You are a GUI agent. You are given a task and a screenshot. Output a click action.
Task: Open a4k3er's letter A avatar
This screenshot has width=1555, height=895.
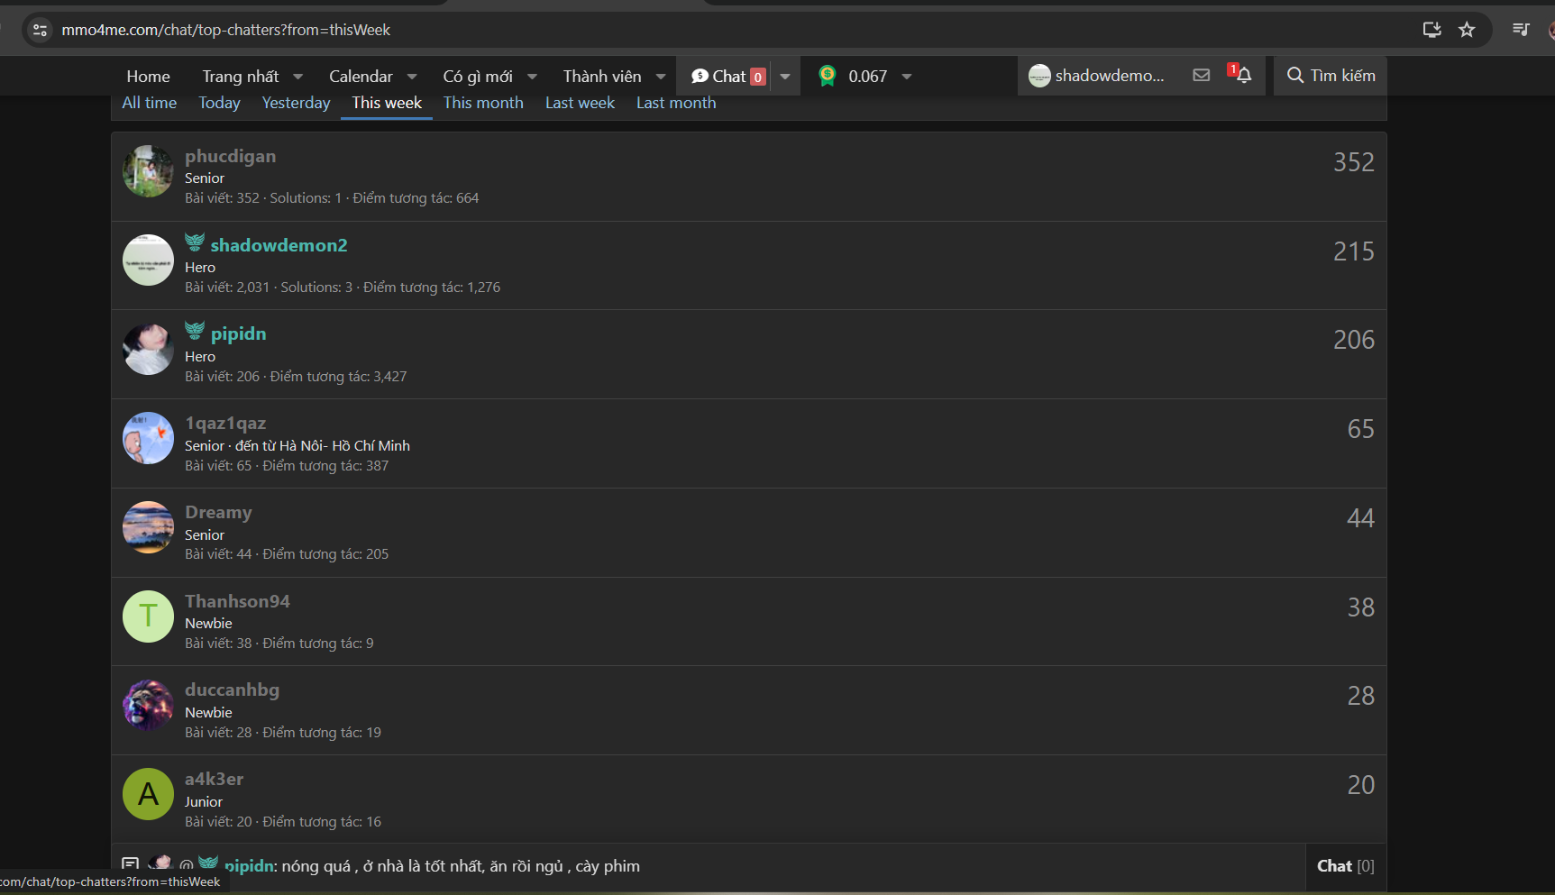click(148, 794)
